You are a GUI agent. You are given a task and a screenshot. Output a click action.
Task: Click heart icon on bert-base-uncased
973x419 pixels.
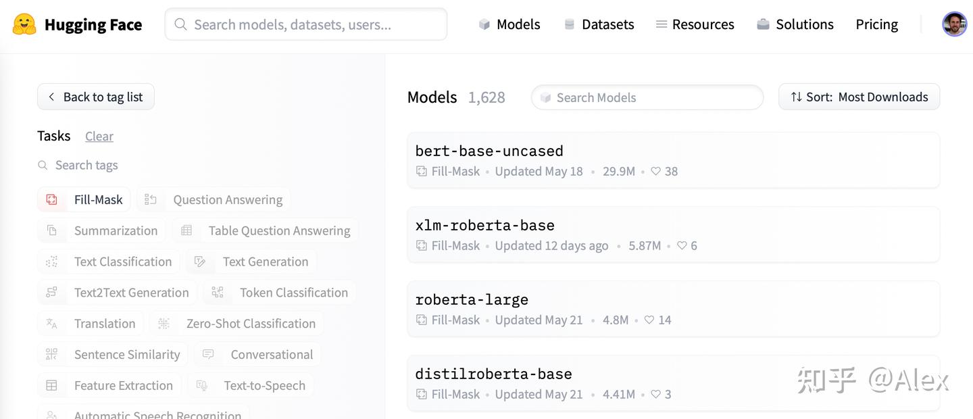(655, 172)
